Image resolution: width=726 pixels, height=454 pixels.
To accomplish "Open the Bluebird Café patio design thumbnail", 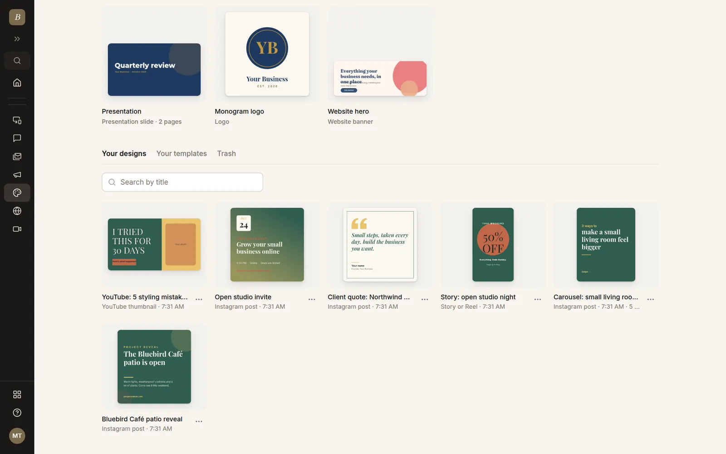I will [x=154, y=367].
